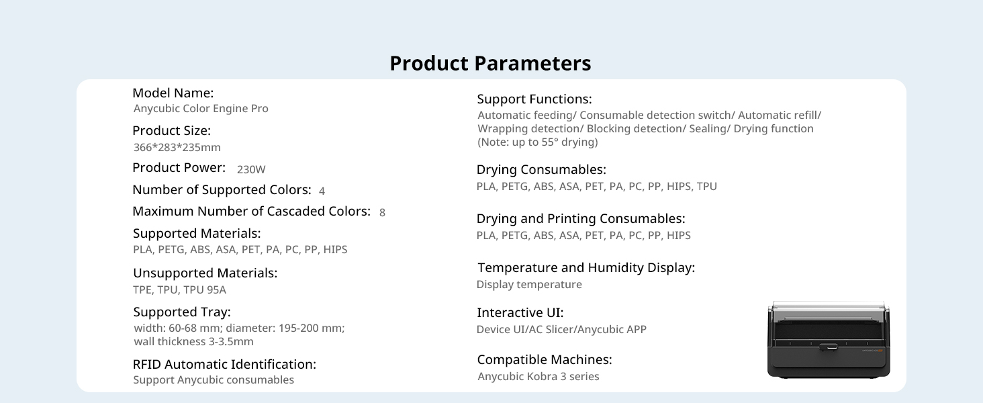Select the 366*283*235mm dimensions text

pyautogui.click(x=177, y=148)
